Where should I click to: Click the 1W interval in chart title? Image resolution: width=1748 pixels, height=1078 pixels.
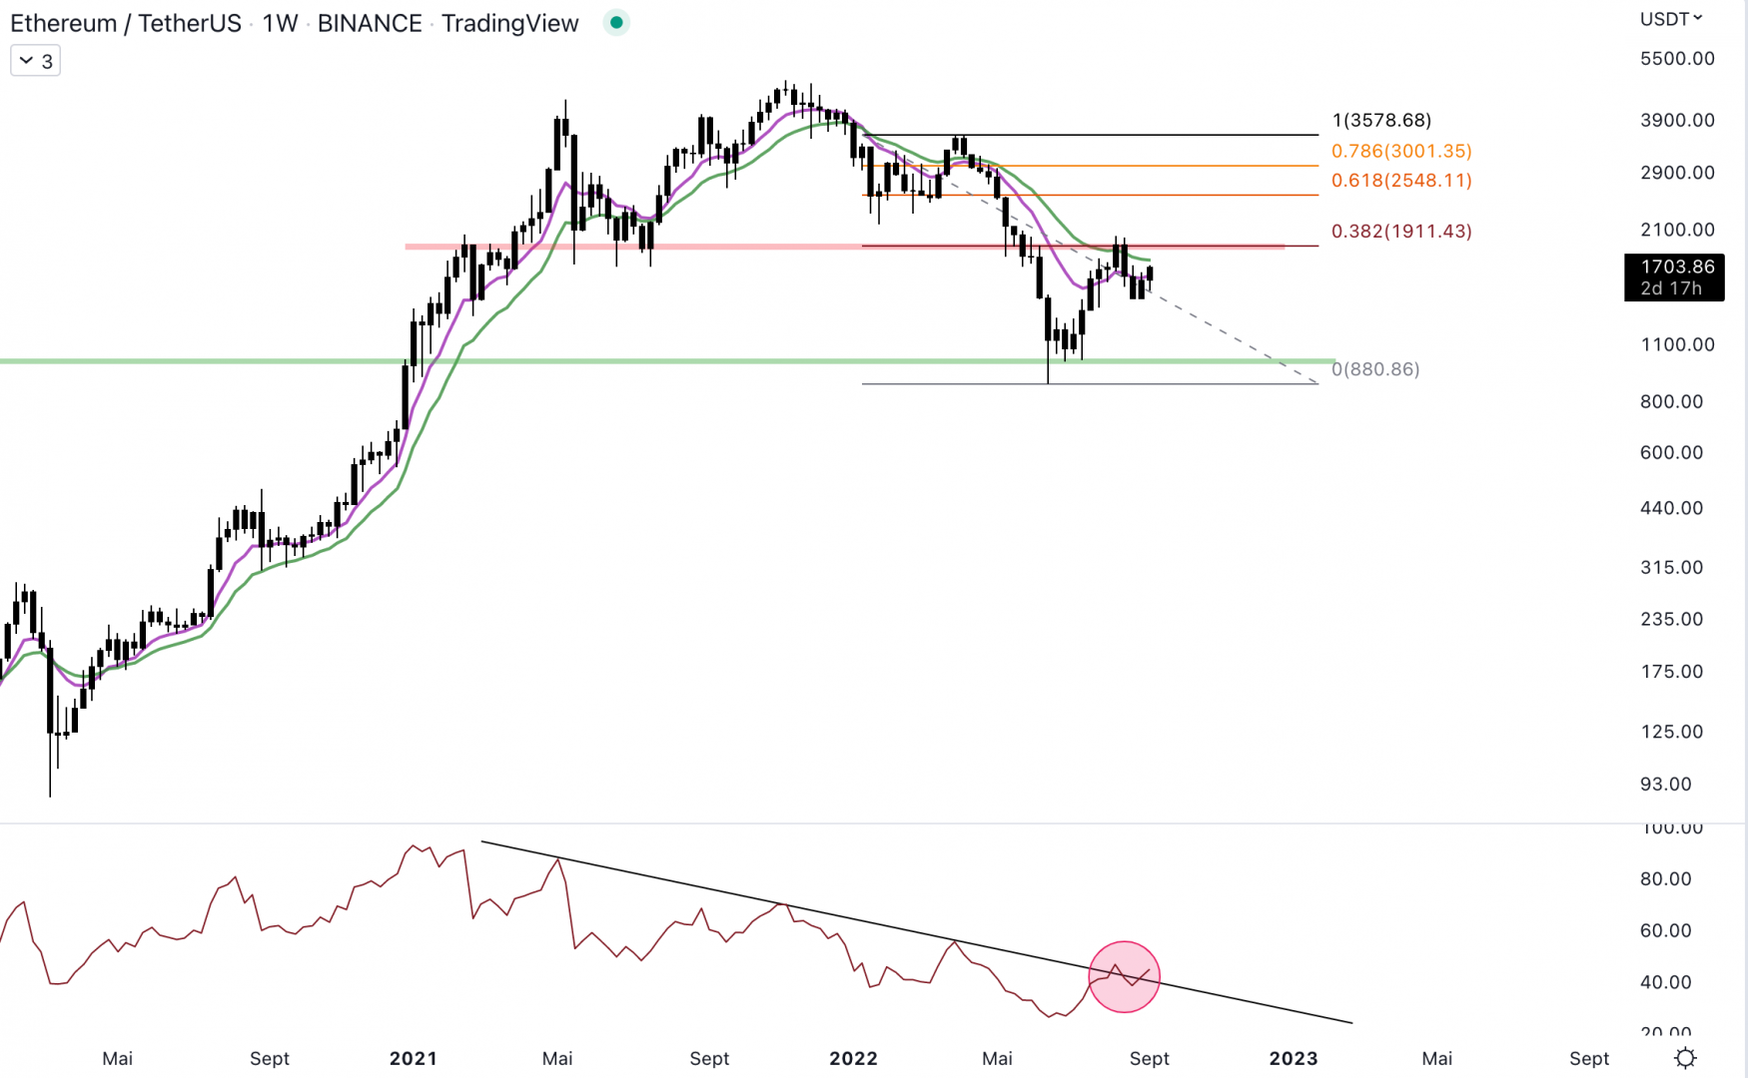point(280,23)
